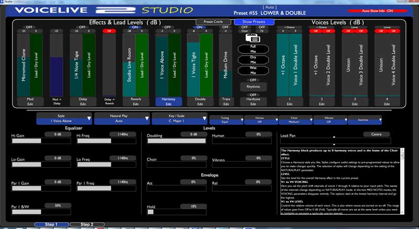Toggle the Voice 3 red Off indicators

click(x=355, y=31)
